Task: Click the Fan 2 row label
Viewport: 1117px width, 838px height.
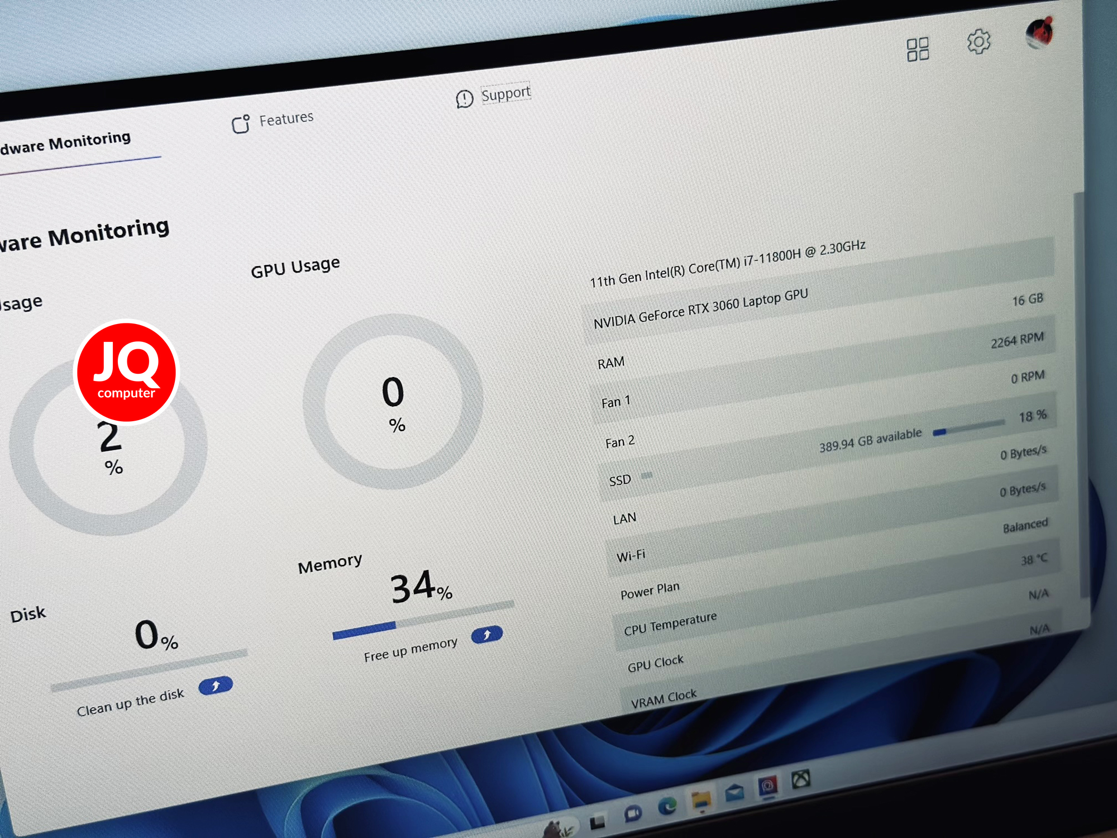Action: click(x=620, y=442)
